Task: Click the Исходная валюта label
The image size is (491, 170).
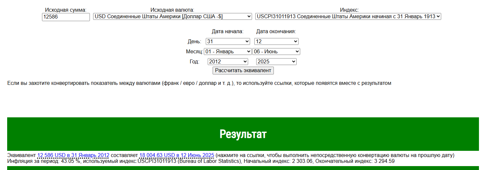Action: point(173,10)
